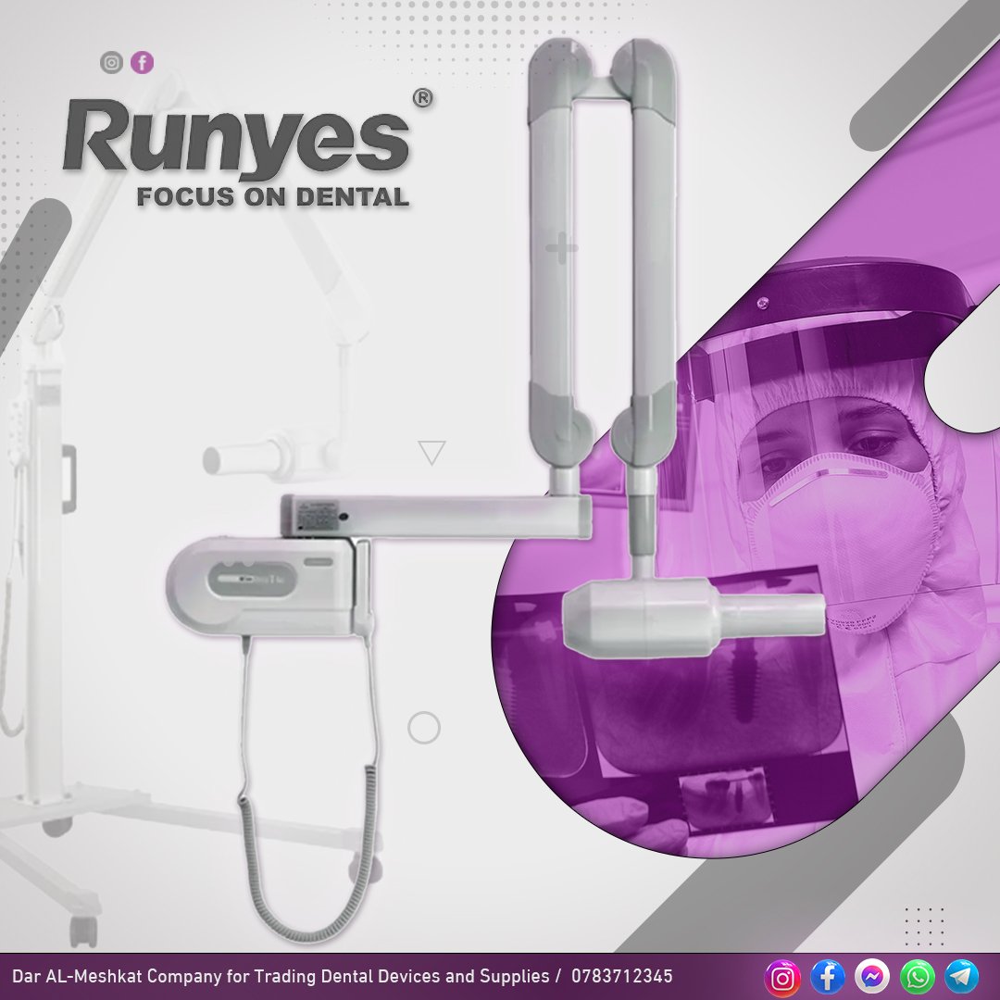The height and width of the screenshot is (1000, 1000).
Task: Click the "FOCUS ON DENTAL" tagline
Action: (273, 197)
